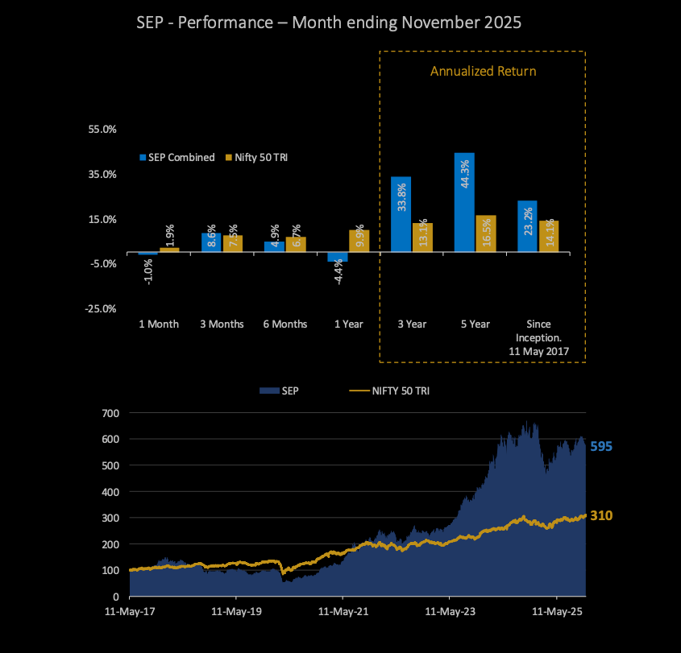Click the Annualized Return heading
681x653 pixels.
pos(483,71)
